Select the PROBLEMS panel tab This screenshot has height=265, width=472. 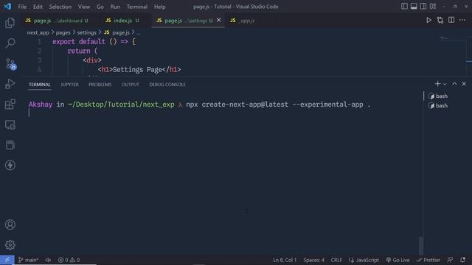click(100, 85)
